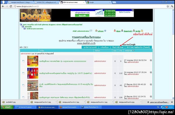
Task: Reload the page with the refresh icon
Action: [x=11, y=6]
